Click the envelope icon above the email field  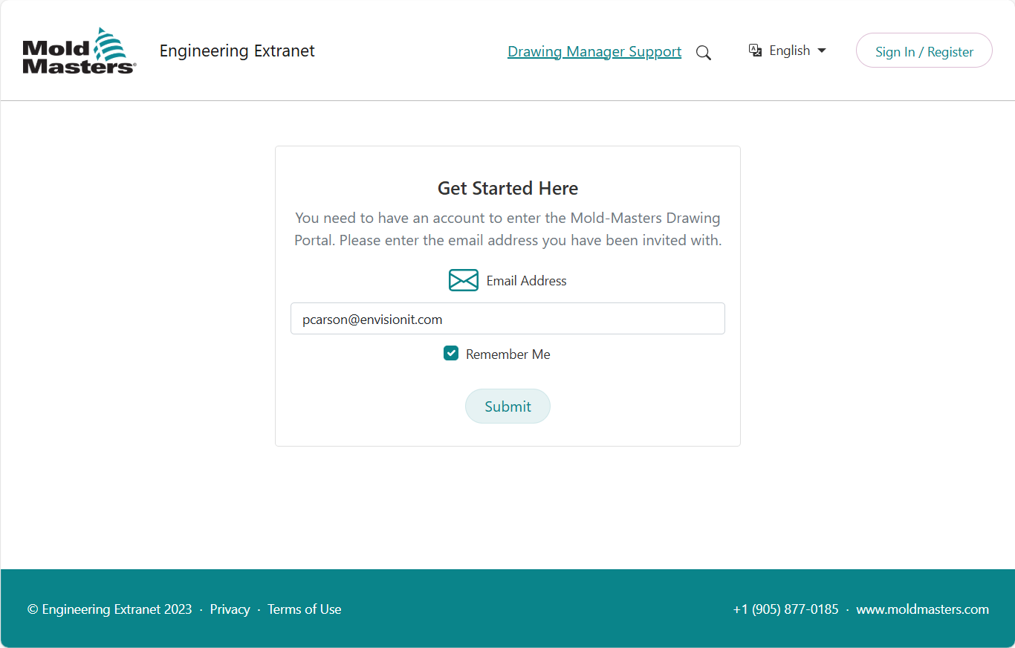click(x=463, y=280)
